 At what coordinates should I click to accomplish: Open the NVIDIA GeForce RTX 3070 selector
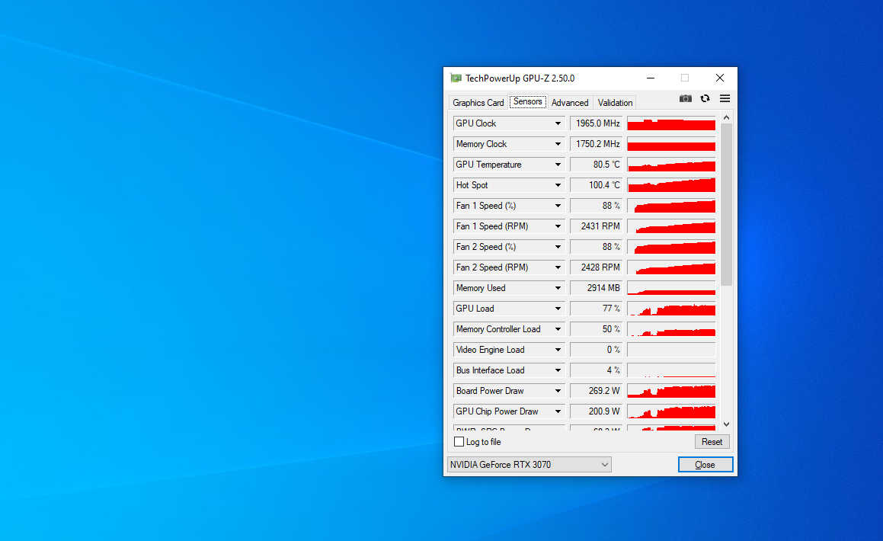tap(529, 465)
